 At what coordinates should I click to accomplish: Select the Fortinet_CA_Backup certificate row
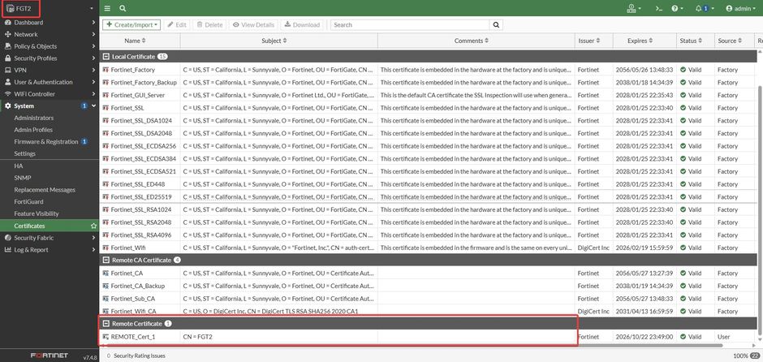click(x=429, y=286)
